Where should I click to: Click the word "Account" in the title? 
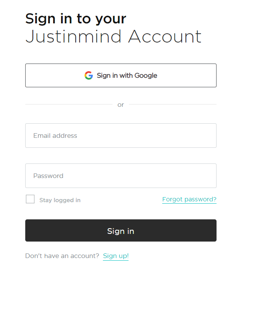coord(165,36)
